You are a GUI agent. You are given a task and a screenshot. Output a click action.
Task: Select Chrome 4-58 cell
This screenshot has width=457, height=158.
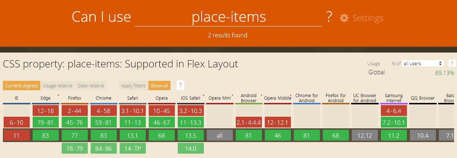coord(103,111)
